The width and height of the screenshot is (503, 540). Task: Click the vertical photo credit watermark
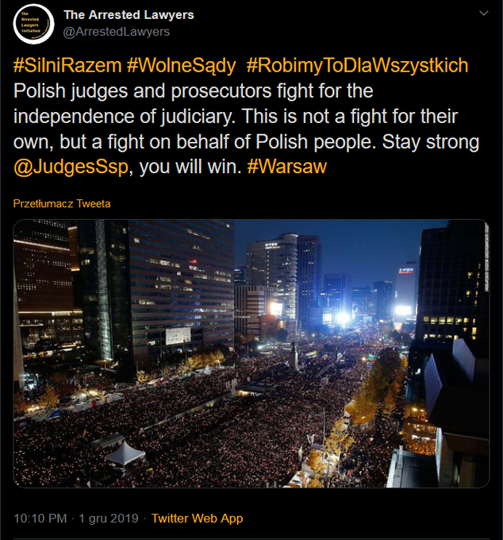point(487,257)
